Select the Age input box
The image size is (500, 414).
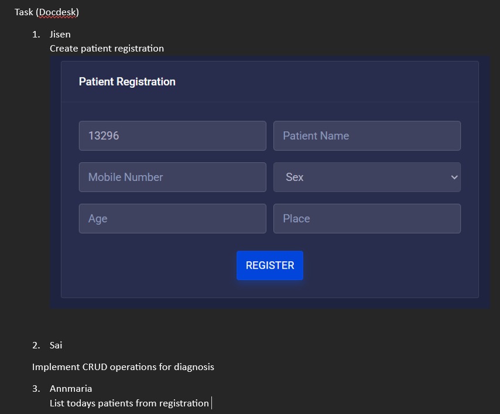point(172,218)
